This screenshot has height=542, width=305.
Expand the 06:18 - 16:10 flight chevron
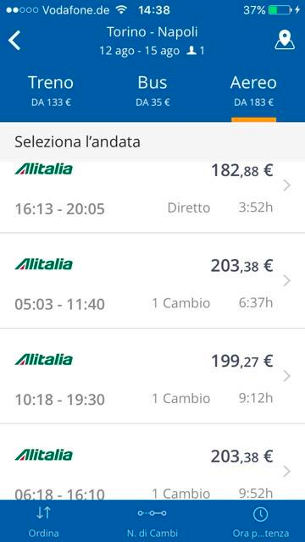click(286, 472)
